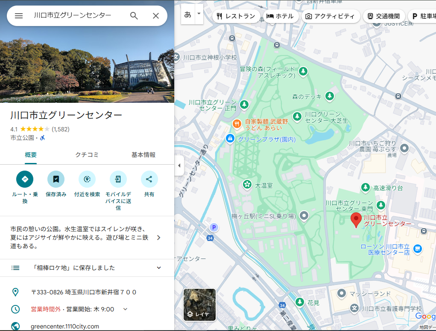Image resolution: width=436 pixels, height=331 pixels.
Task: Click the 梅ヶ丘駅(ミニSL乗り場) marker
Action: (304, 215)
